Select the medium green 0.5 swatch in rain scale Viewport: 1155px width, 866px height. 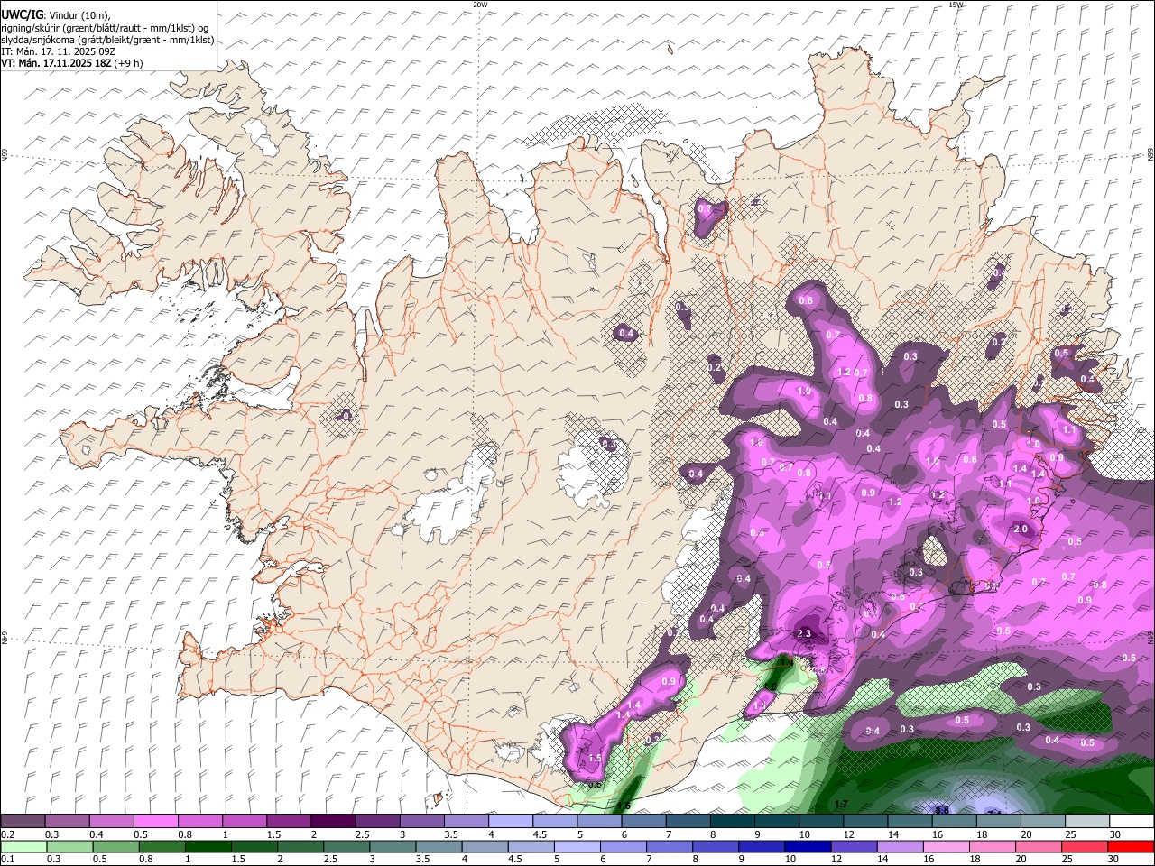pos(115,846)
